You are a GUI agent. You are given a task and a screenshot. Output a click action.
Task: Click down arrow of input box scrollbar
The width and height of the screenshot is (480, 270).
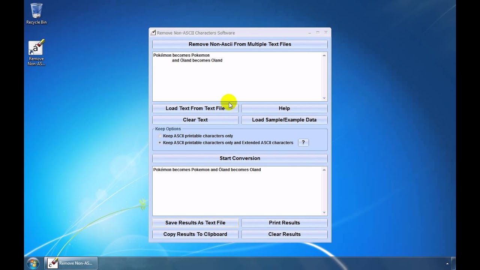click(x=324, y=98)
